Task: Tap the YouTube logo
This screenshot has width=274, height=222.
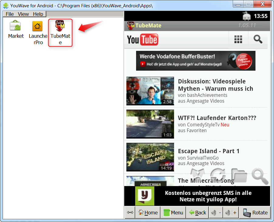Action: pyautogui.click(x=142, y=39)
